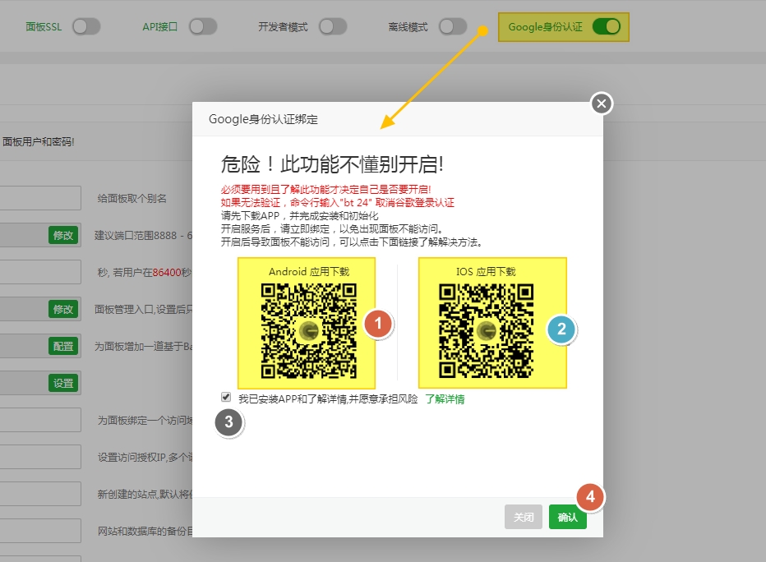Image resolution: width=766 pixels, height=562 pixels.
Task: Click the green 设置 button
Action: pos(63,383)
